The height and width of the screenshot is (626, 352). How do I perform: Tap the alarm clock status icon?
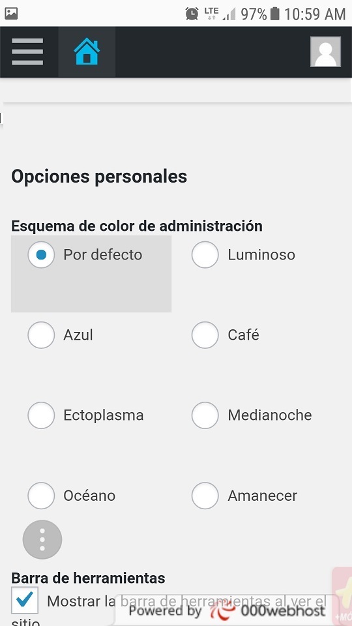pos(192,14)
